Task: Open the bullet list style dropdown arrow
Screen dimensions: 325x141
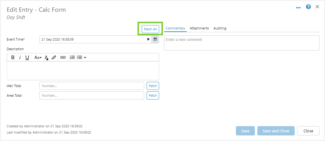Action: (85, 58)
